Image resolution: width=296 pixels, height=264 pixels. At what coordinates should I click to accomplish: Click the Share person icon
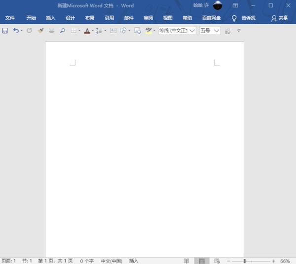coord(274,18)
